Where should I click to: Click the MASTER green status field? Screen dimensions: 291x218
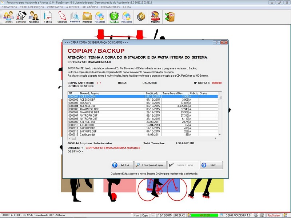point(204,215)
